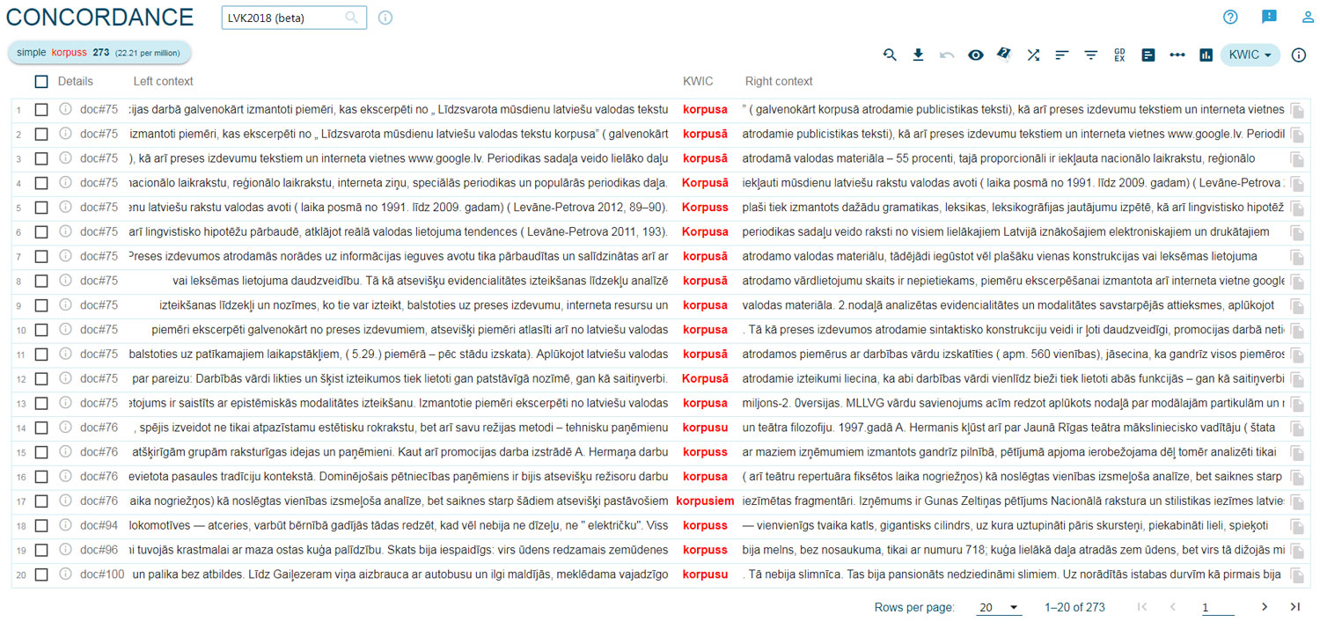1320x629 pixels.
Task: Select the checkbox on row 14
Action: tap(41, 428)
